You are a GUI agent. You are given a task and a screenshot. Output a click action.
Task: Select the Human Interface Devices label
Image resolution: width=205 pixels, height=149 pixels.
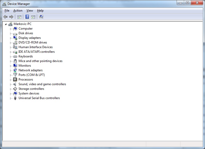click(x=36, y=47)
